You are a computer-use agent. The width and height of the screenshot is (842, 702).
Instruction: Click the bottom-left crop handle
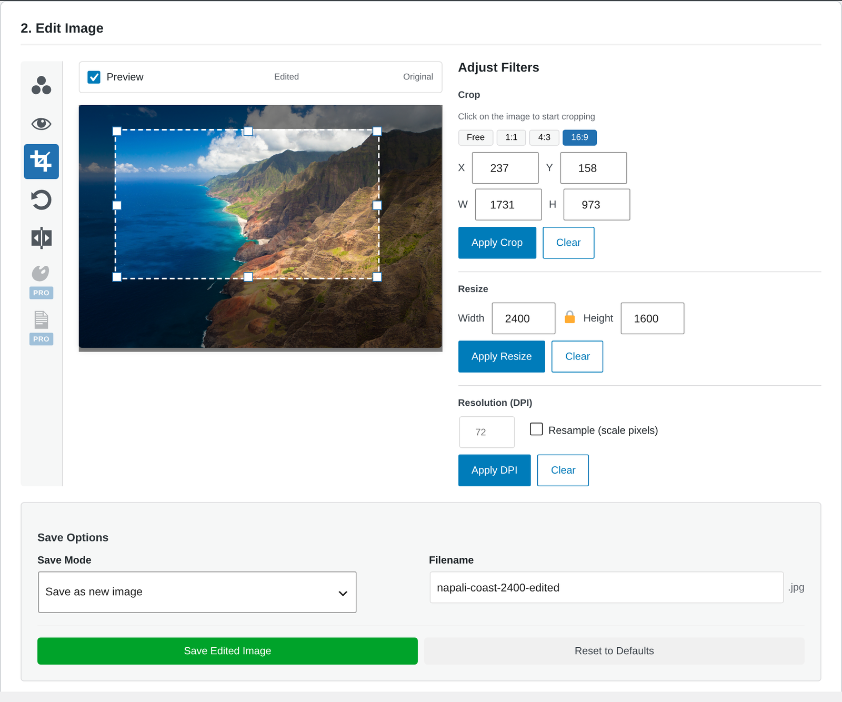pyautogui.click(x=117, y=277)
